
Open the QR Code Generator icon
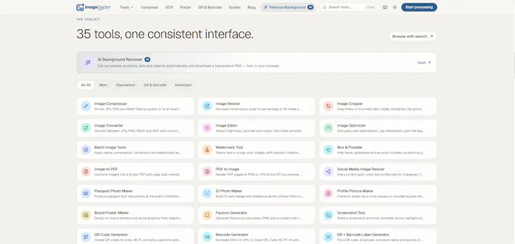pyautogui.click(x=86, y=237)
